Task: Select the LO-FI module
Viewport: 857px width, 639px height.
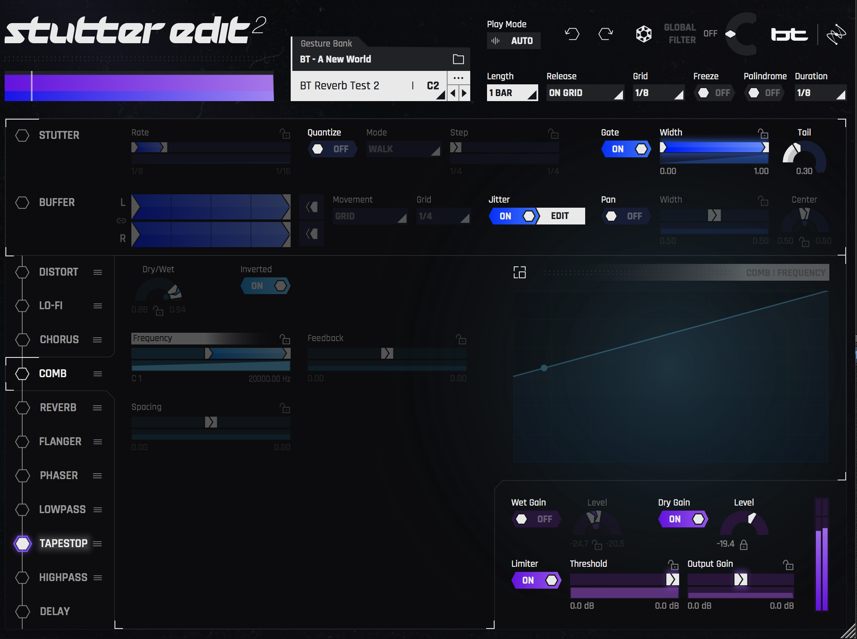Action: coord(51,305)
